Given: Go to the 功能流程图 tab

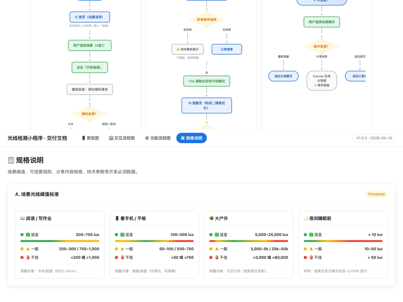Looking at the screenshot, I should click(158, 138).
